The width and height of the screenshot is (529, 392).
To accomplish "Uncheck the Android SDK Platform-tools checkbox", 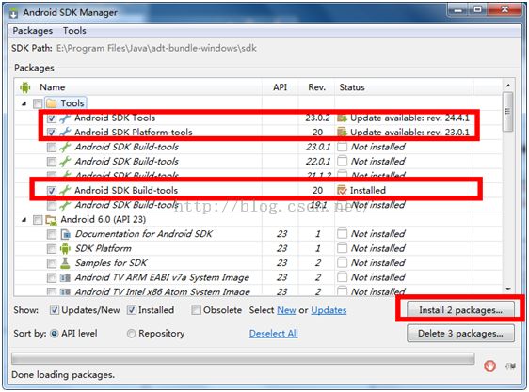I will click(x=52, y=133).
